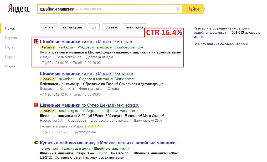
Task: Click the veritaz.ru favicon with red arrow
Action: (36, 41)
